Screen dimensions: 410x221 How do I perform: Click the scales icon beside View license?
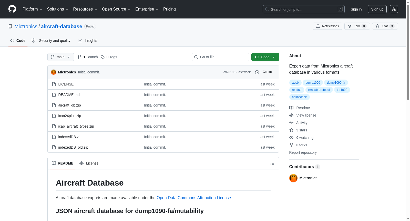[x=291, y=115]
